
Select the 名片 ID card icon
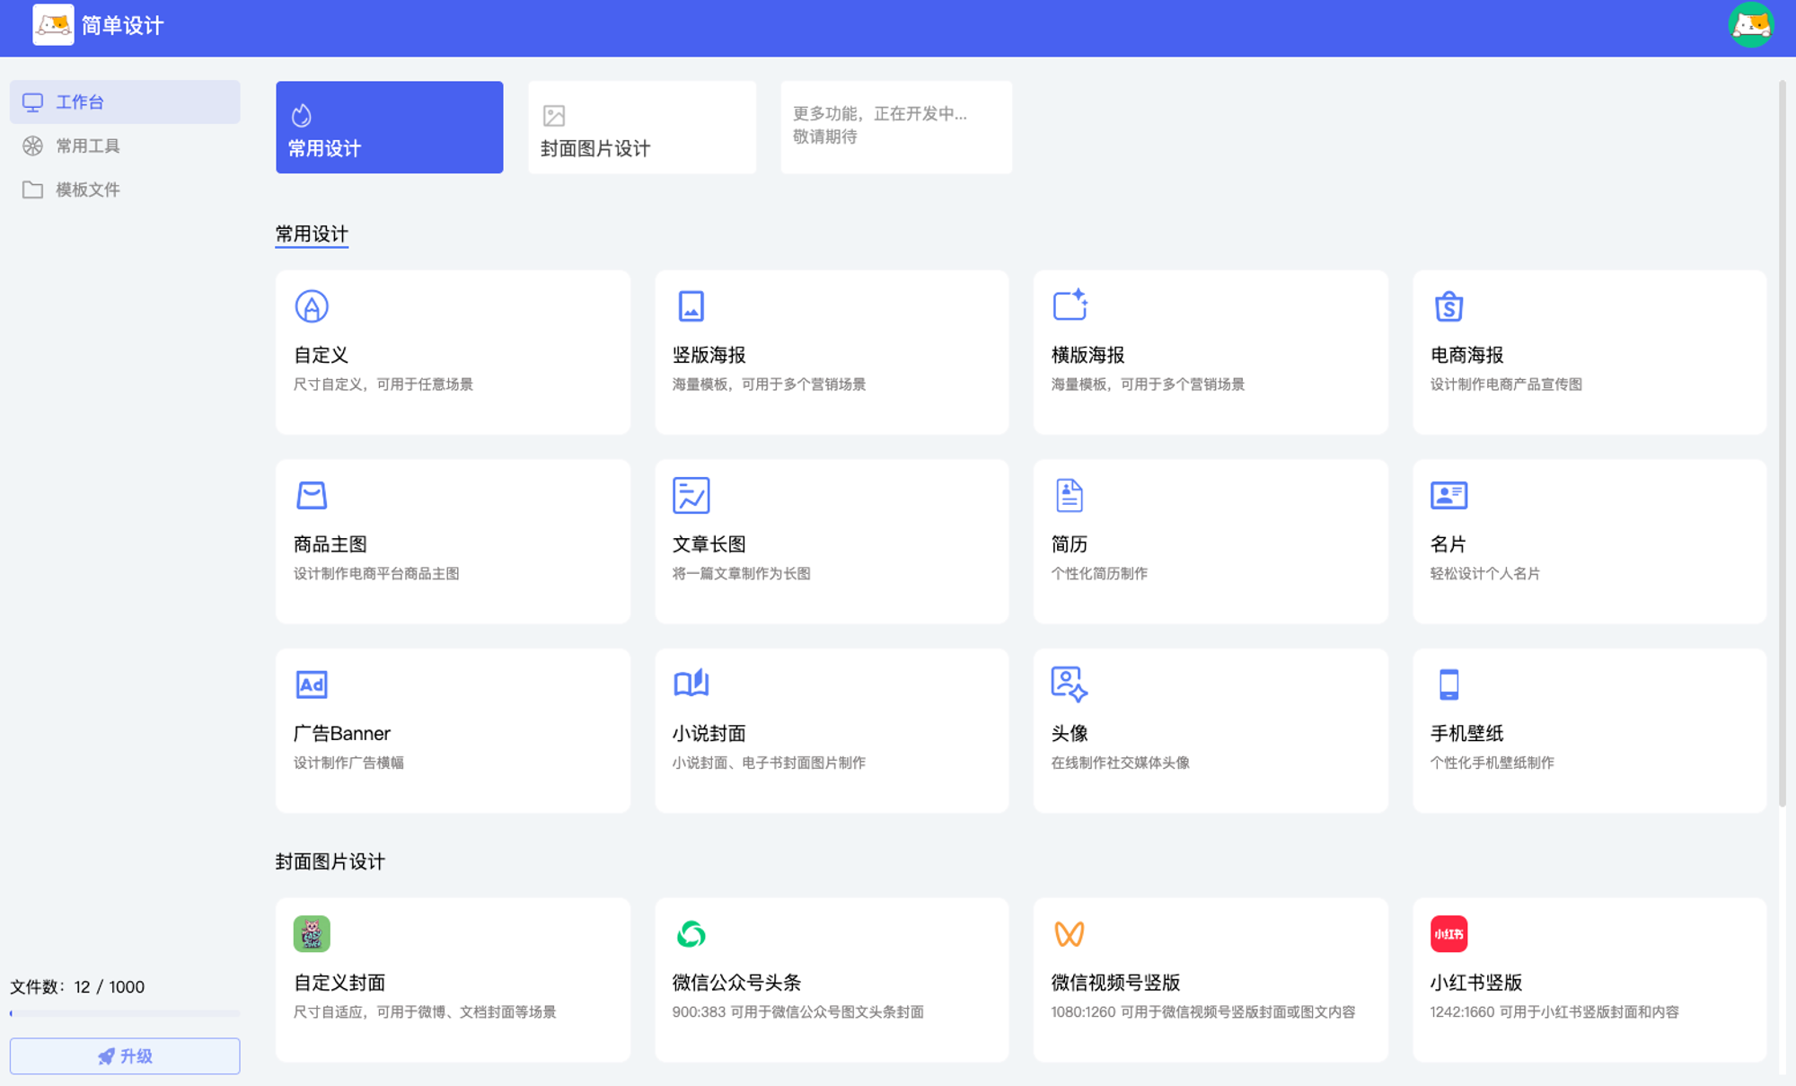click(x=1448, y=495)
